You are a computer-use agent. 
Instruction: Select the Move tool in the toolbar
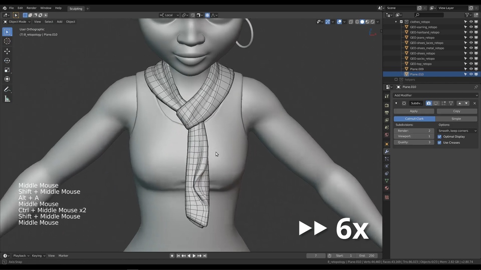coord(7,51)
